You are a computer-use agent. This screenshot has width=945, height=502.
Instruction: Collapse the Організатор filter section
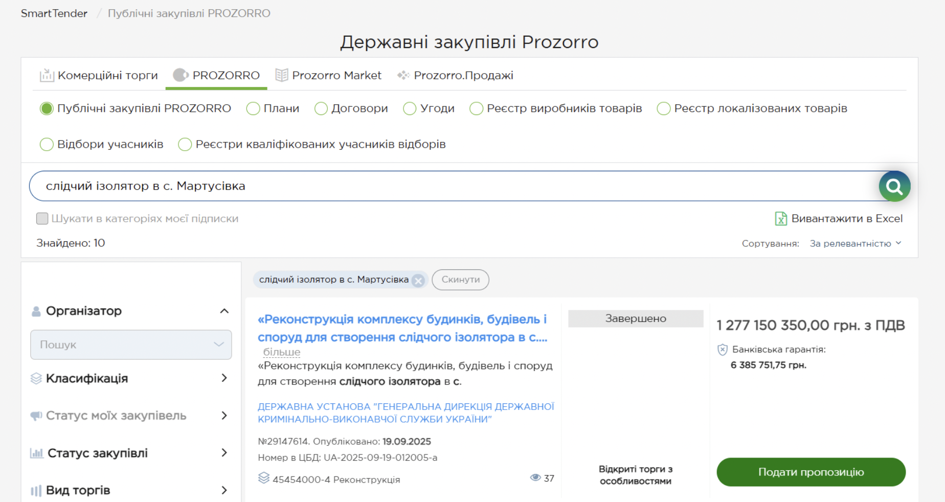[x=224, y=311]
